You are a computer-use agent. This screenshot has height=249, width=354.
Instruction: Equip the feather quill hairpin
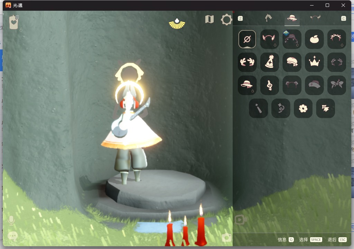258,108
